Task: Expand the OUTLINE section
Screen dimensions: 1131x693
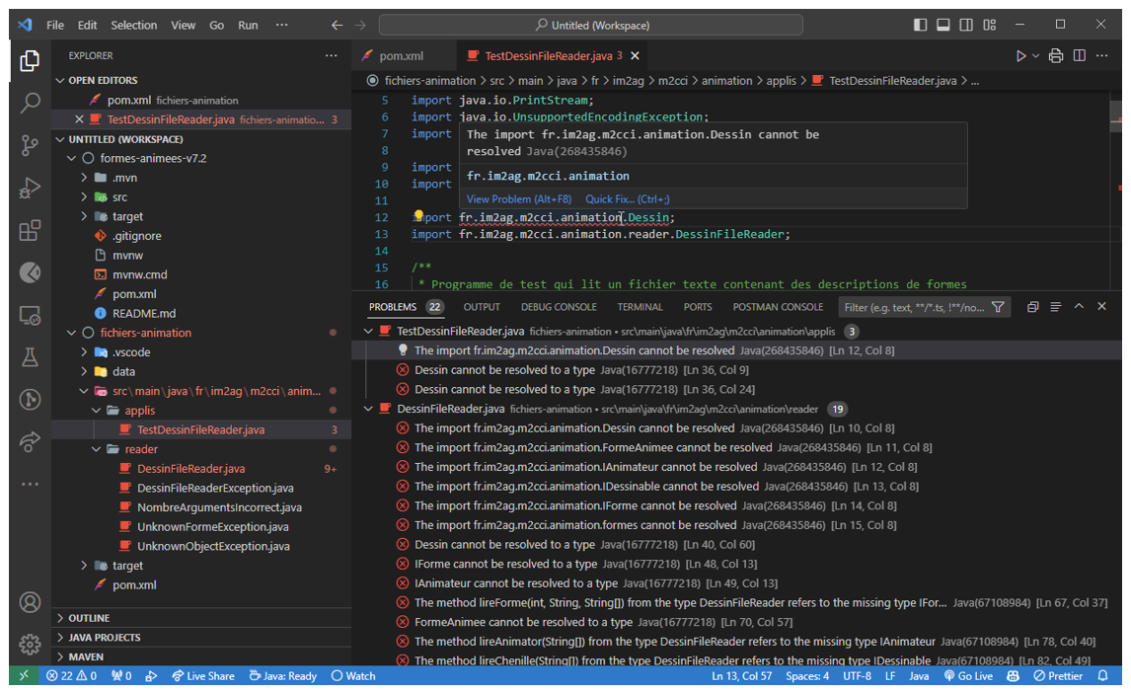Action: tap(89, 618)
